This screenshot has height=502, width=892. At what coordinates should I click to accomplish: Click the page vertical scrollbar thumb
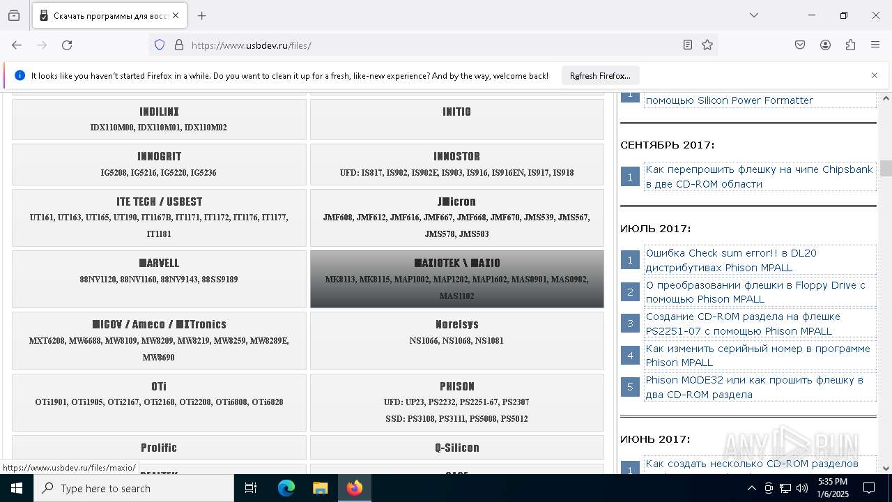pos(886,169)
